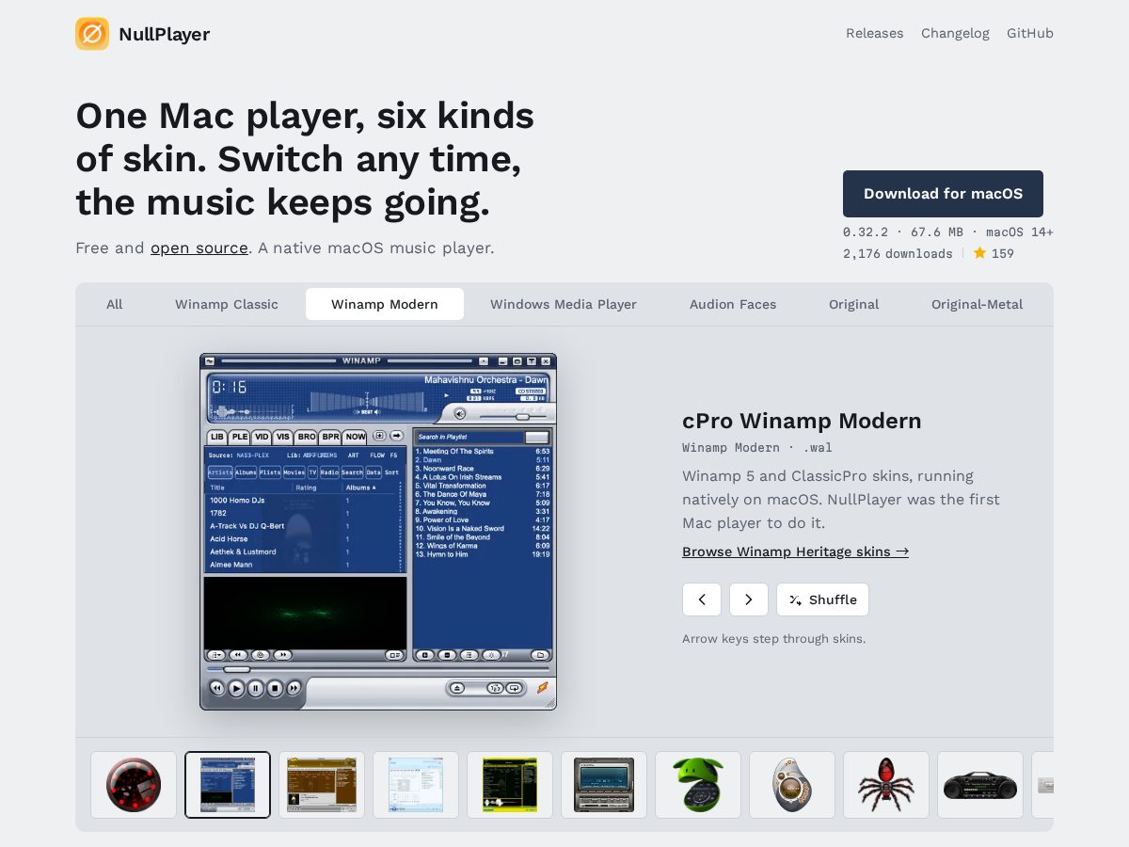Open the VID tab in Winamp preview

click(x=262, y=437)
